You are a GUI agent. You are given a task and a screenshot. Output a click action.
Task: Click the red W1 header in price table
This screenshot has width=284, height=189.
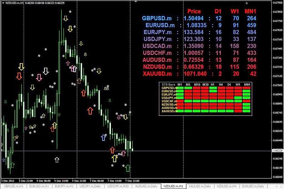235,11
